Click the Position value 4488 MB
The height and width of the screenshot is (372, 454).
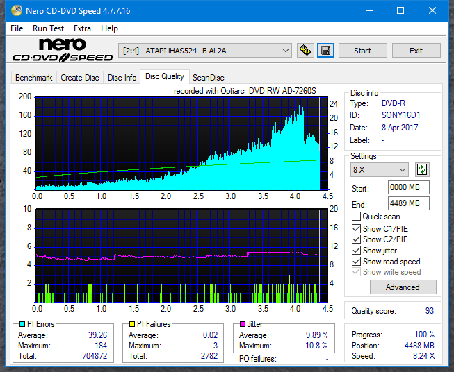[x=419, y=346]
